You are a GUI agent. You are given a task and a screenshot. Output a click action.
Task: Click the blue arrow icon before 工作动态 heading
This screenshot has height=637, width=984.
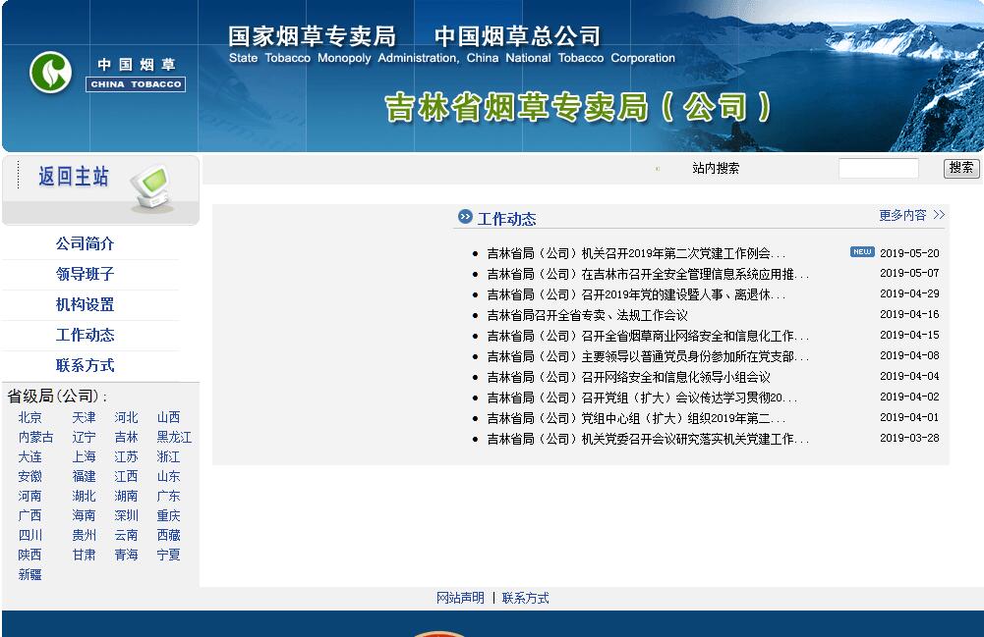(465, 217)
